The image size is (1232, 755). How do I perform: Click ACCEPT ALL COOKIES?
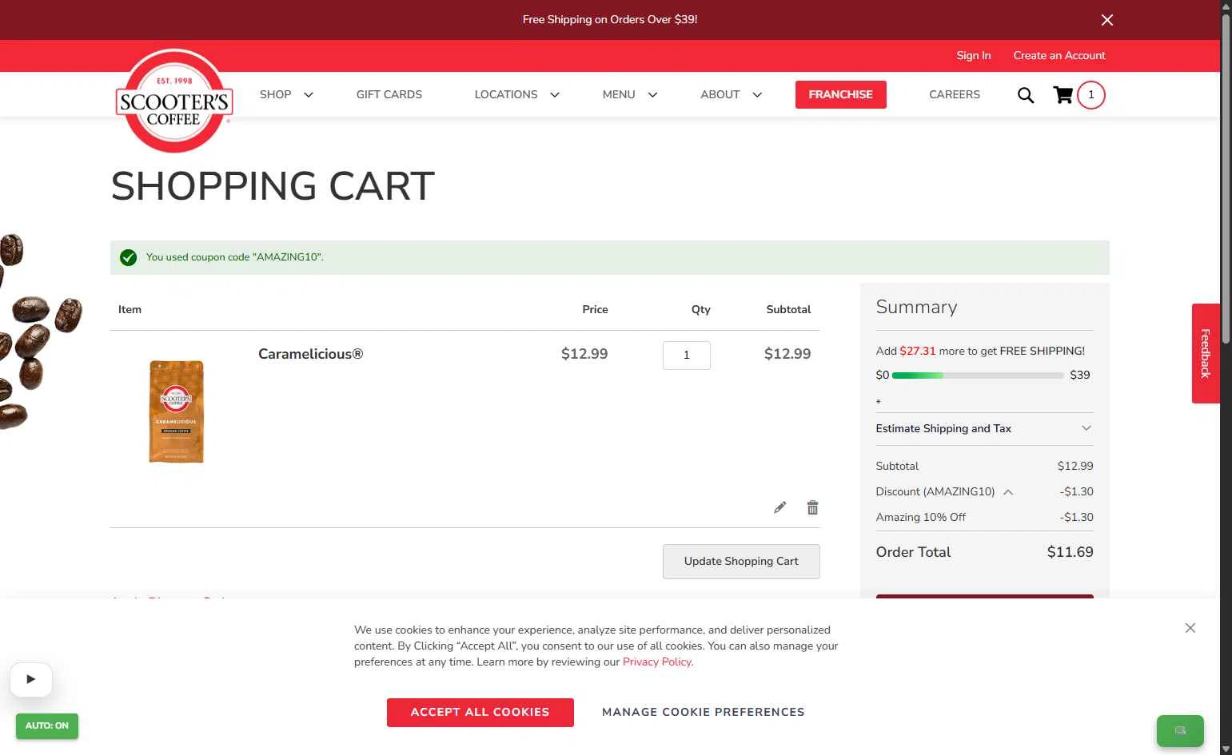coord(480,712)
